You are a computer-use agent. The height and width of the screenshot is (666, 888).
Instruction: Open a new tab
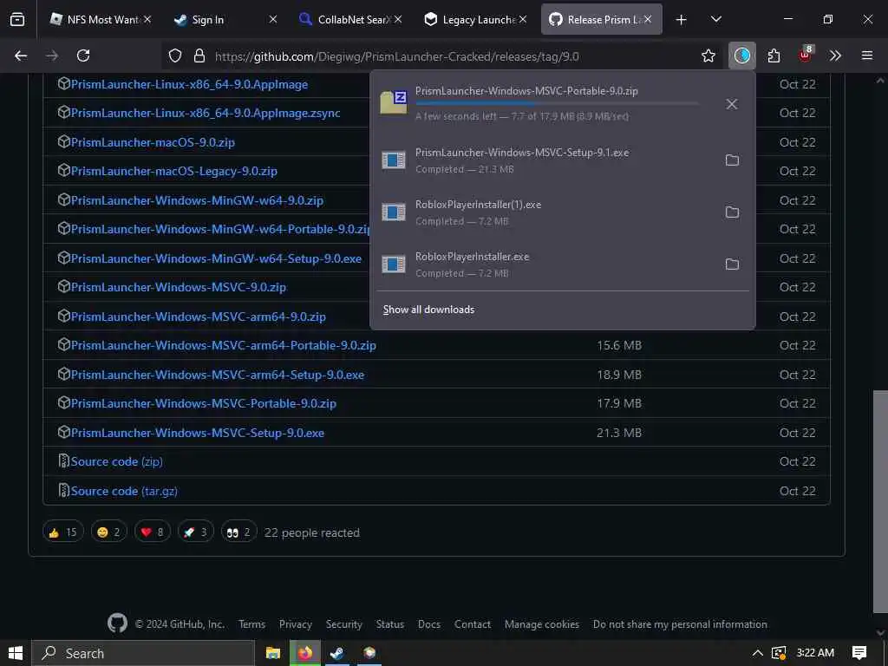point(682,19)
